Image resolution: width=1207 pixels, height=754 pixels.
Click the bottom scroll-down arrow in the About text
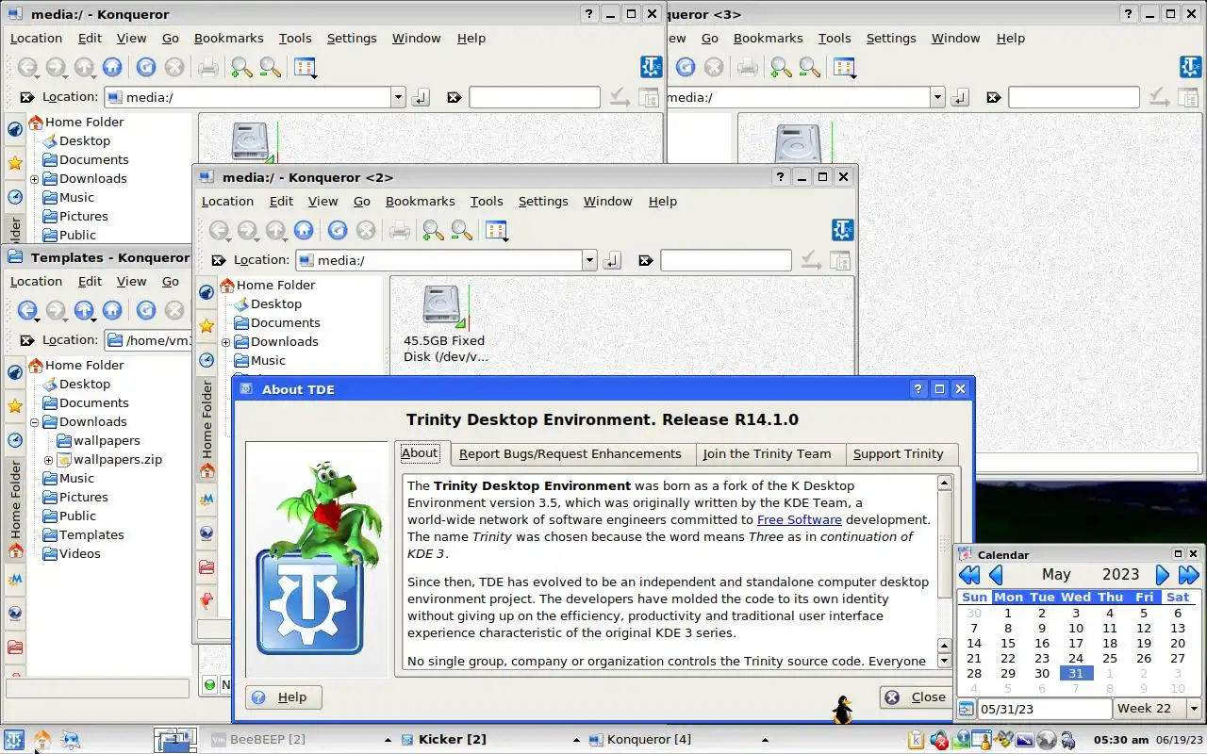pos(944,662)
